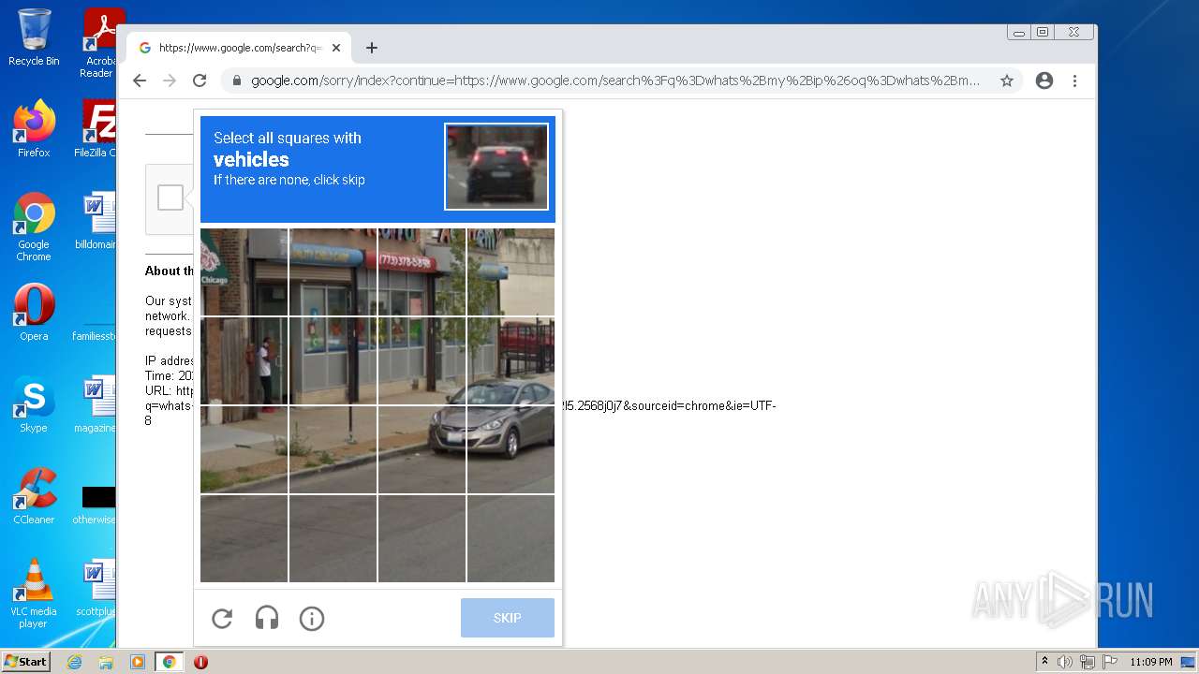Bookmark this page with the star icon
The width and height of the screenshot is (1199, 674).
point(1007,81)
